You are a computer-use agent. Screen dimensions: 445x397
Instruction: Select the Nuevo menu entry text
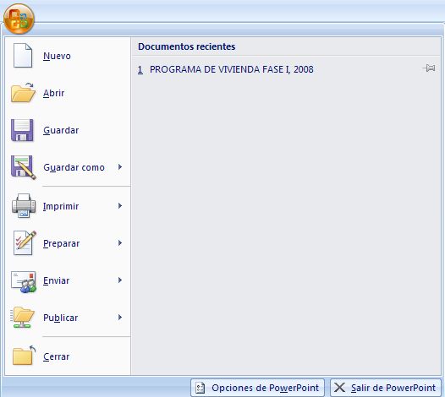pos(57,56)
